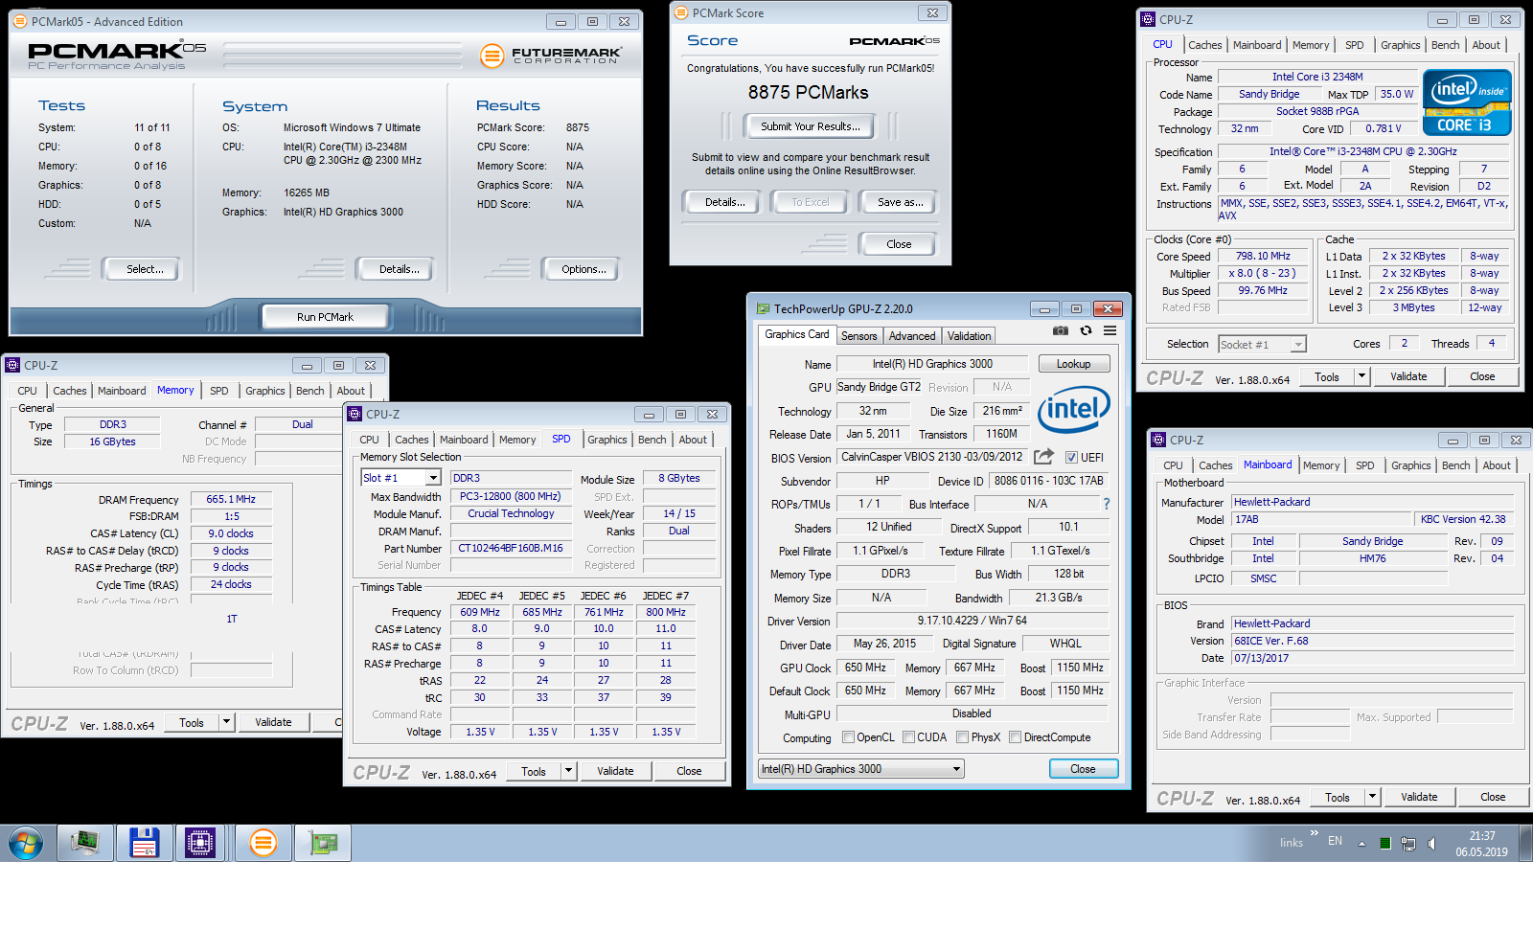This screenshot has width=1533, height=951.
Task: Click Details... in PCMark Score window
Action: pyautogui.click(x=724, y=202)
